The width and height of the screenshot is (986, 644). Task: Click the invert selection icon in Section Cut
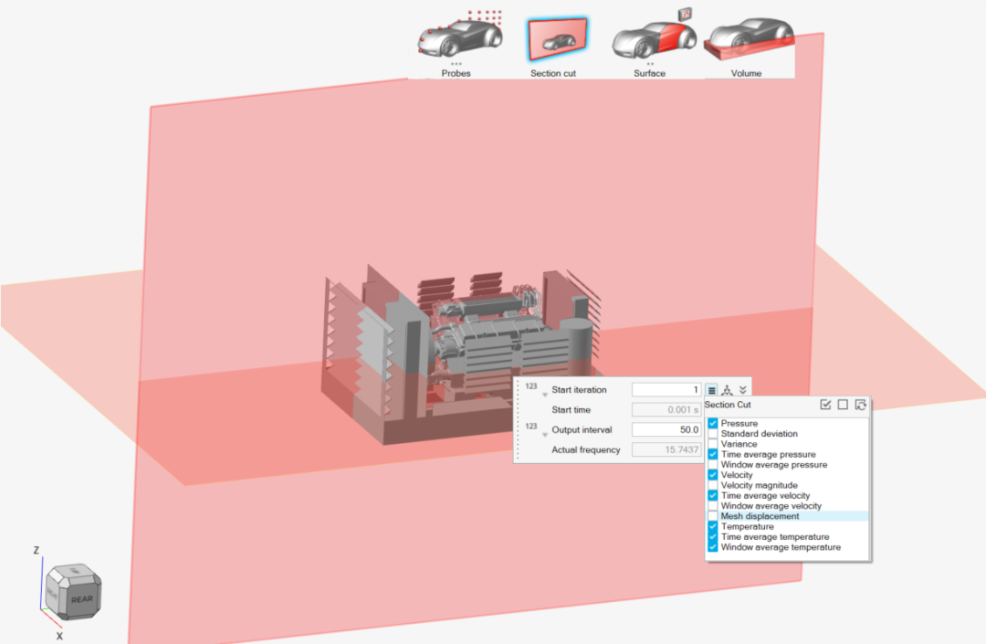(x=860, y=405)
